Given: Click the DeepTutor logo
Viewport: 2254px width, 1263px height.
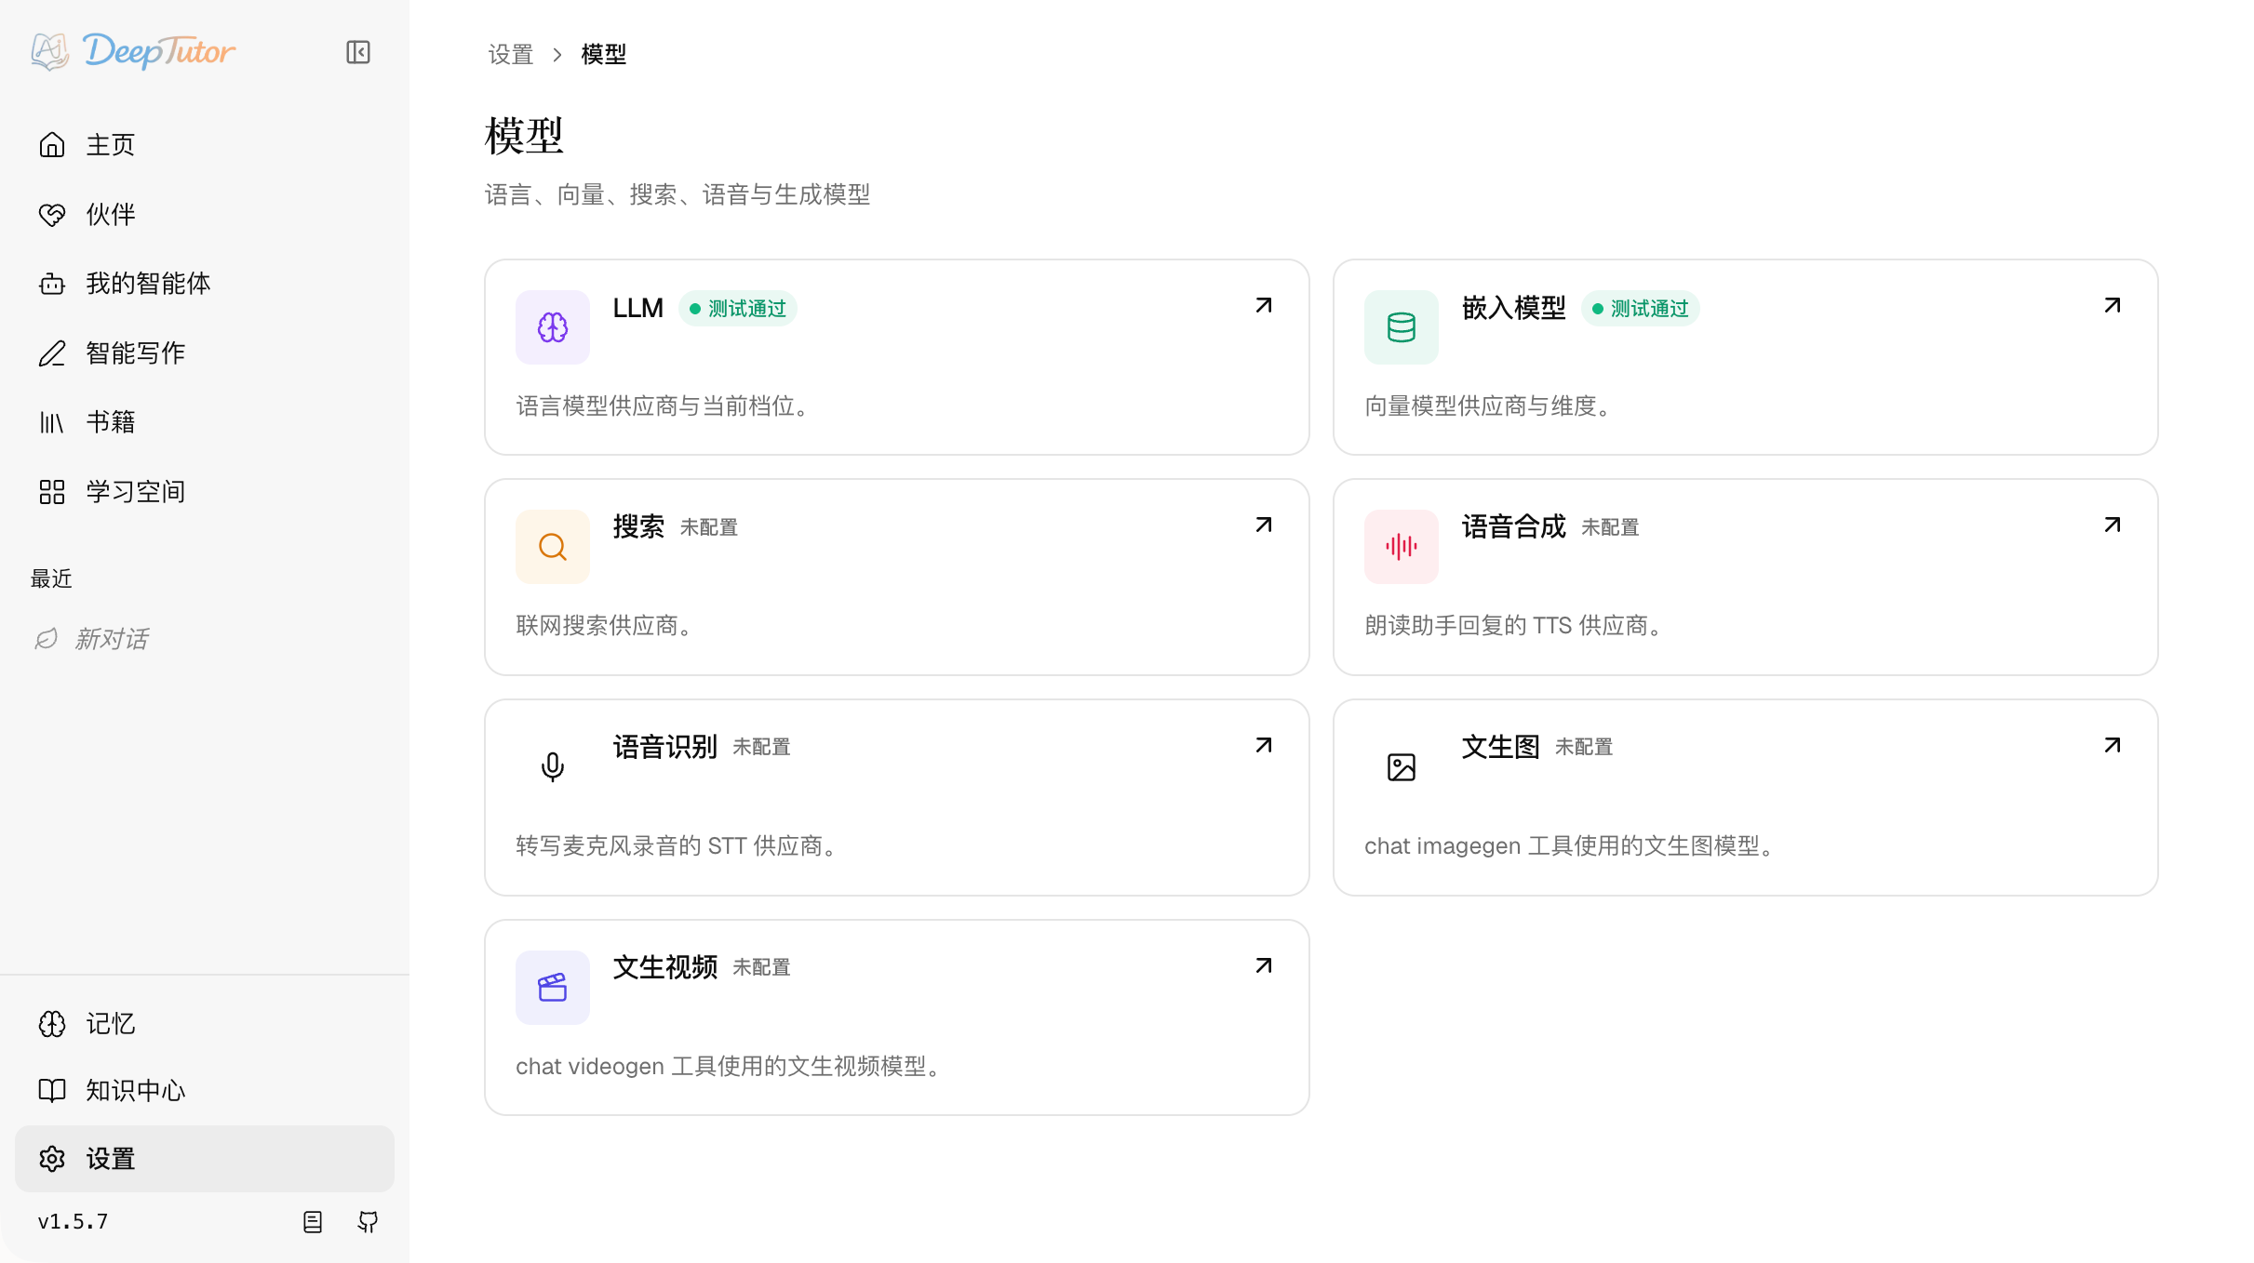Looking at the screenshot, I should click(133, 51).
